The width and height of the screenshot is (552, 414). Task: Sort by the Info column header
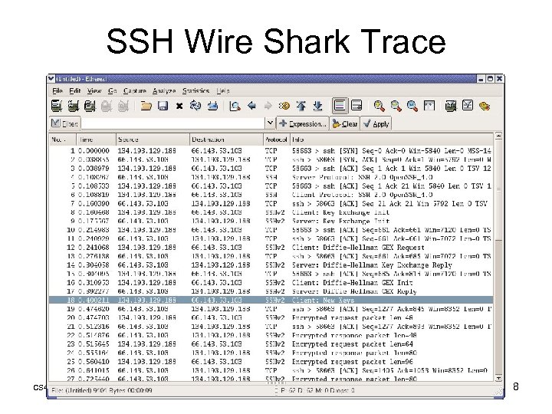392,140
